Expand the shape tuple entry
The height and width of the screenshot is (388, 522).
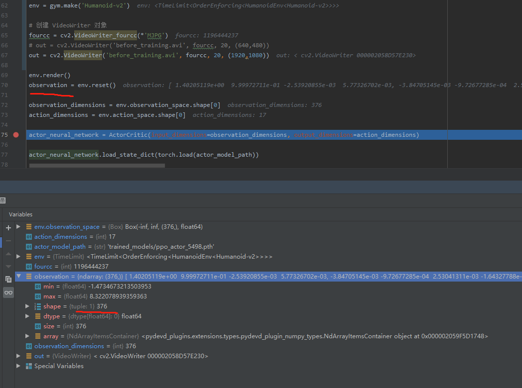(x=27, y=306)
